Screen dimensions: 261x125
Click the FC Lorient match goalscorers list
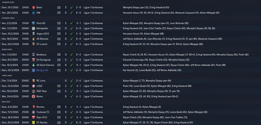(163, 44)
